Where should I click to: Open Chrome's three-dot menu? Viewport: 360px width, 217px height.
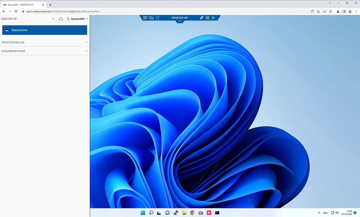pos(356,11)
